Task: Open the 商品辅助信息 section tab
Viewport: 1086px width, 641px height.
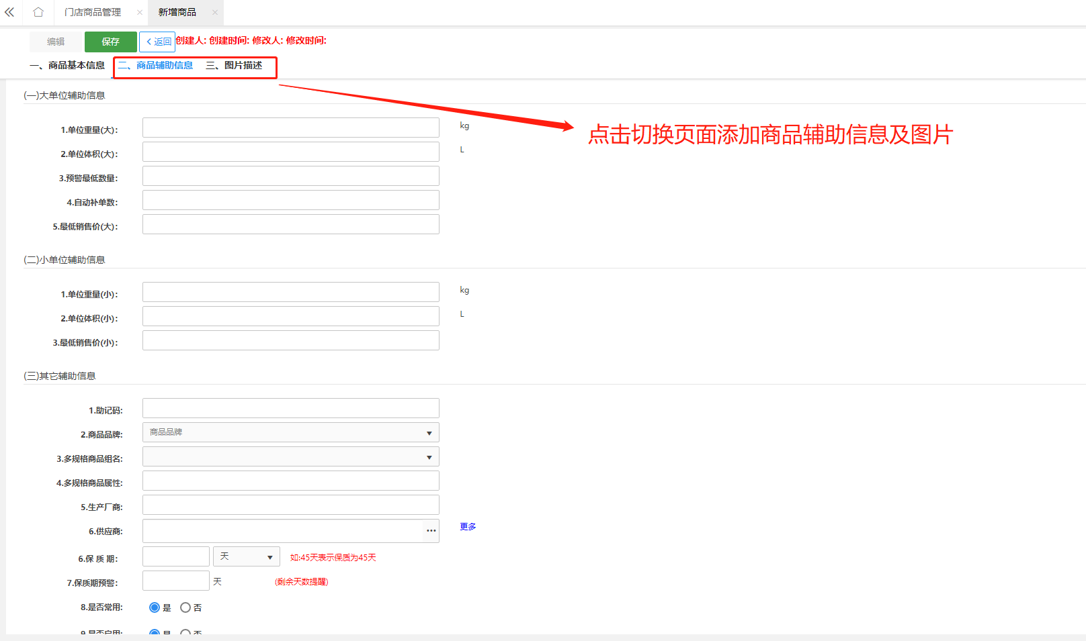Action: pyautogui.click(x=156, y=65)
